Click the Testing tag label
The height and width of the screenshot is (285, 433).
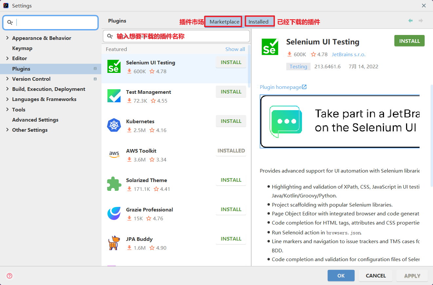298,66
